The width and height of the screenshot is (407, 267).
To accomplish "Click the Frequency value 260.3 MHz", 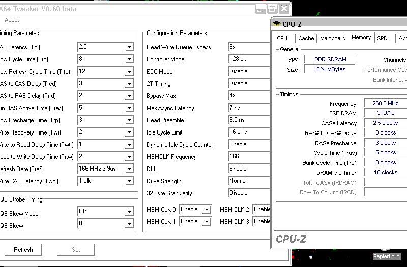I will pos(386,103).
